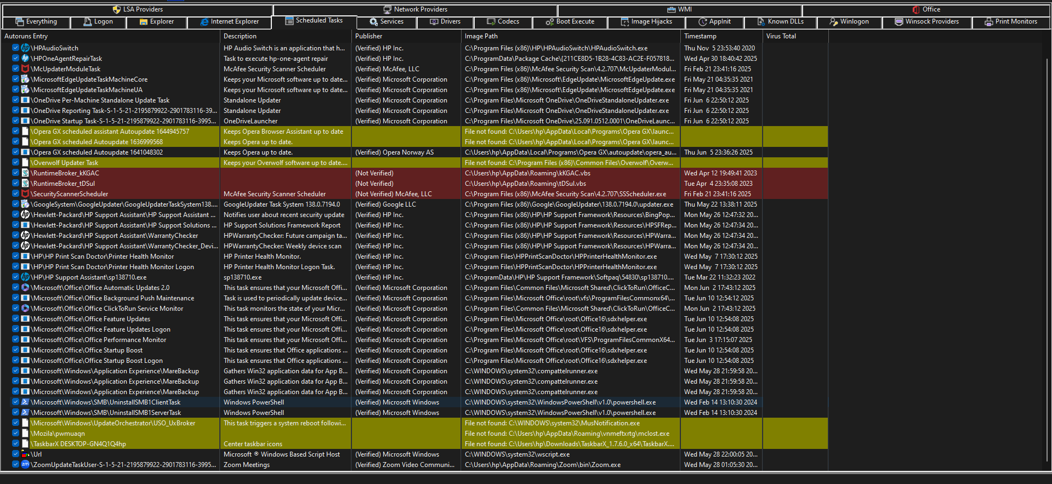Click the OneDrive Per-Machine Standalone Update Task icon

[25, 100]
